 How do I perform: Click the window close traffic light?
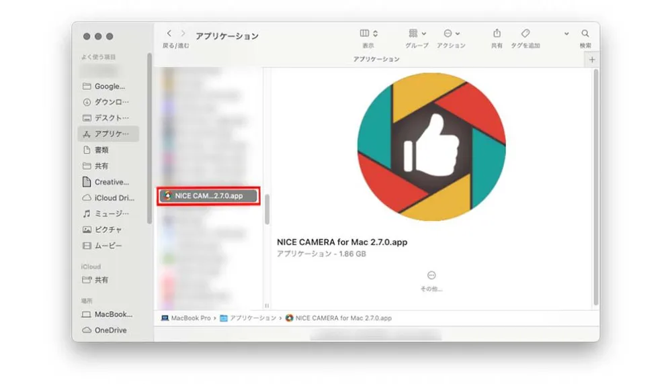click(87, 36)
